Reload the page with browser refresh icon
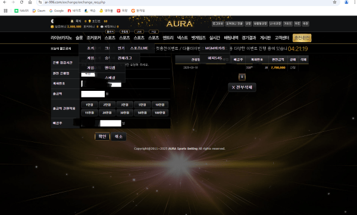 (x=21, y=2)
